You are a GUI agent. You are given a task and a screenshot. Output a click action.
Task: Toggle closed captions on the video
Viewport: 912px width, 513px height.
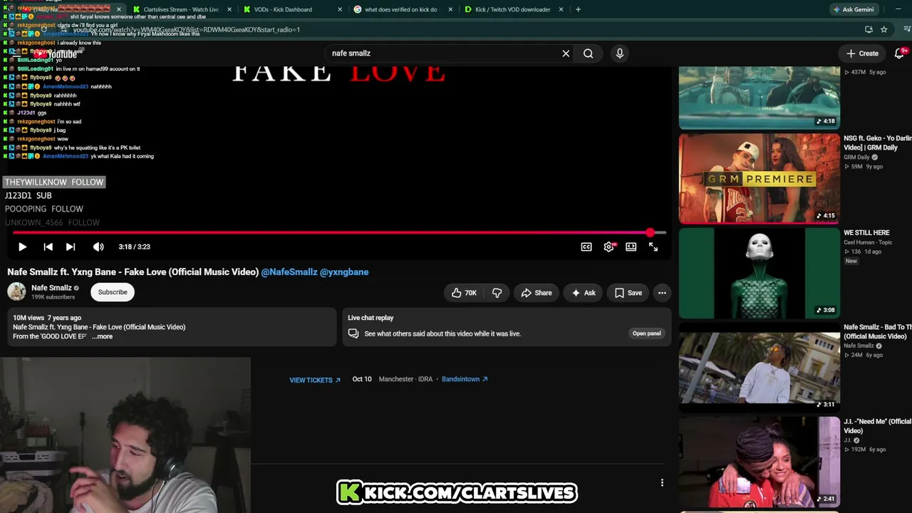(586, 247)
